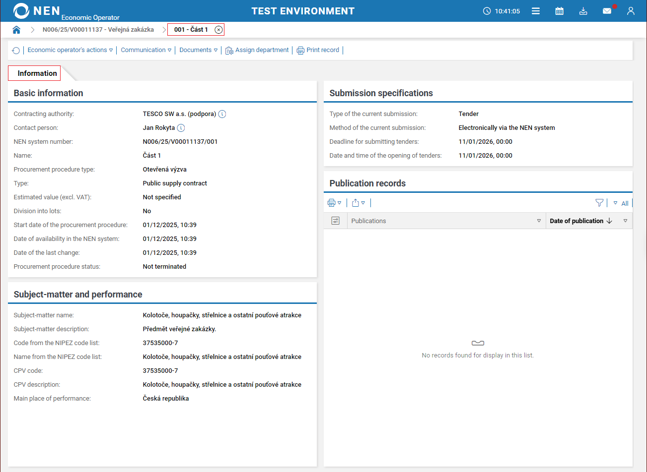Expand the Communication dropdown menu
Screen dimensions: 647x472
[x=146, y=50]
